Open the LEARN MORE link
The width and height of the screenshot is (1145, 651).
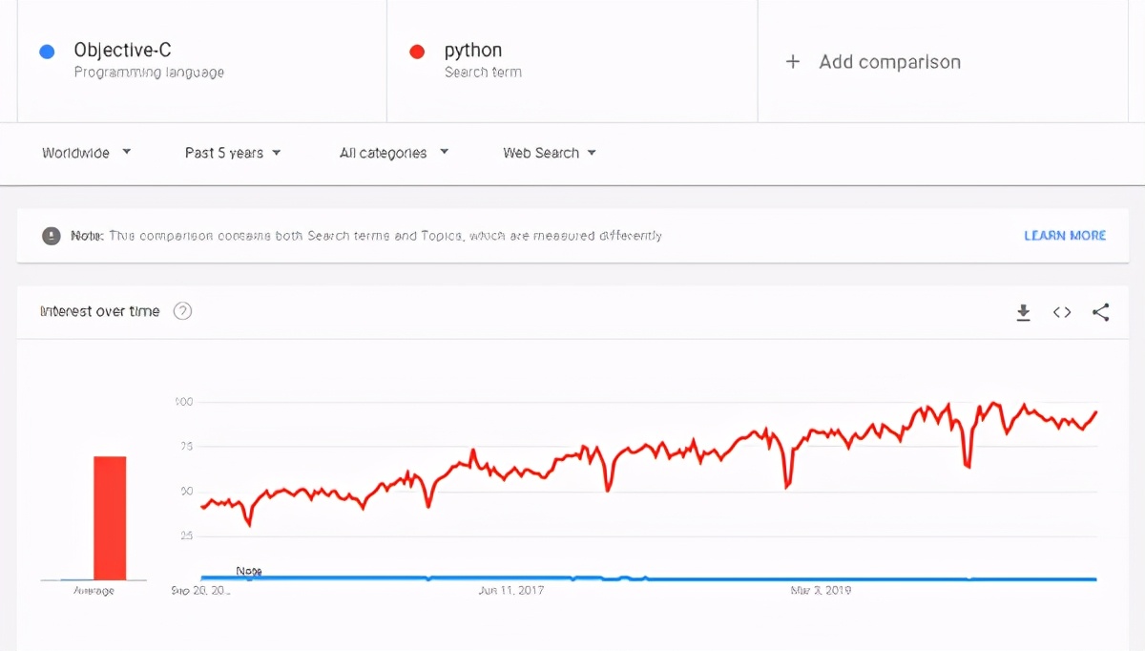coord(1065,236)
